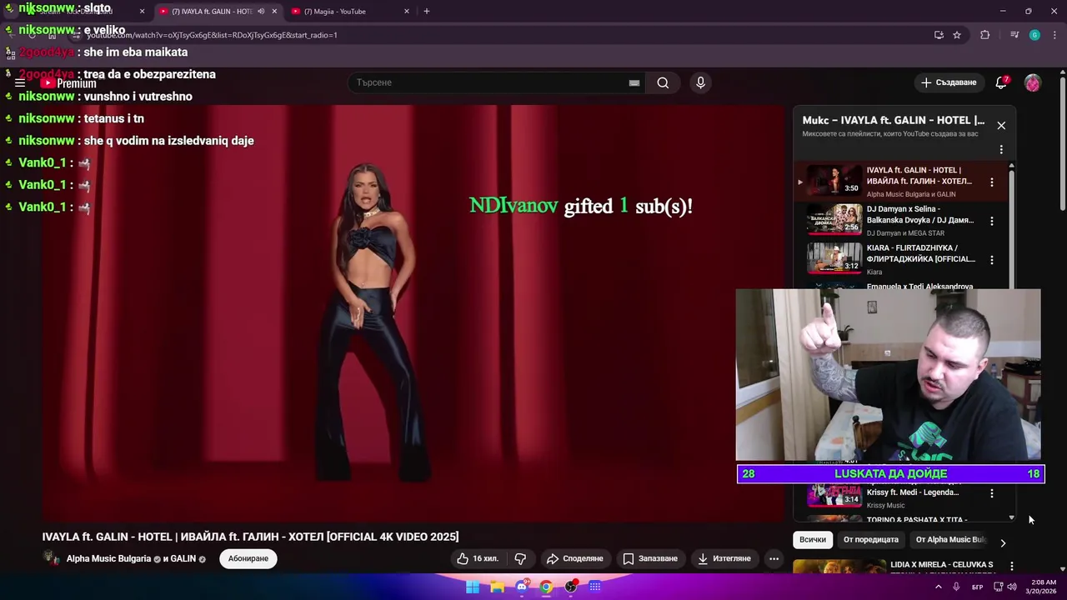This screenshot has height=600, width=1067.
Task: Show more filter chips with right arrow
Action: [x=1003, y=542]
